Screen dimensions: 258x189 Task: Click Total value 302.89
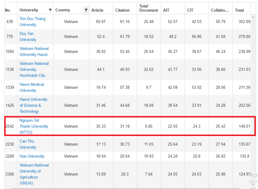pyautogui.click(x=244, y=22)
